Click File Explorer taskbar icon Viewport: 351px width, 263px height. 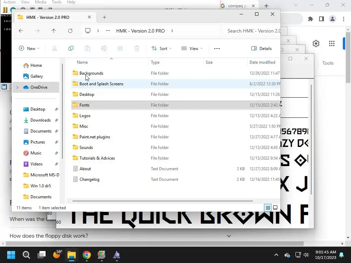(72, 255)
